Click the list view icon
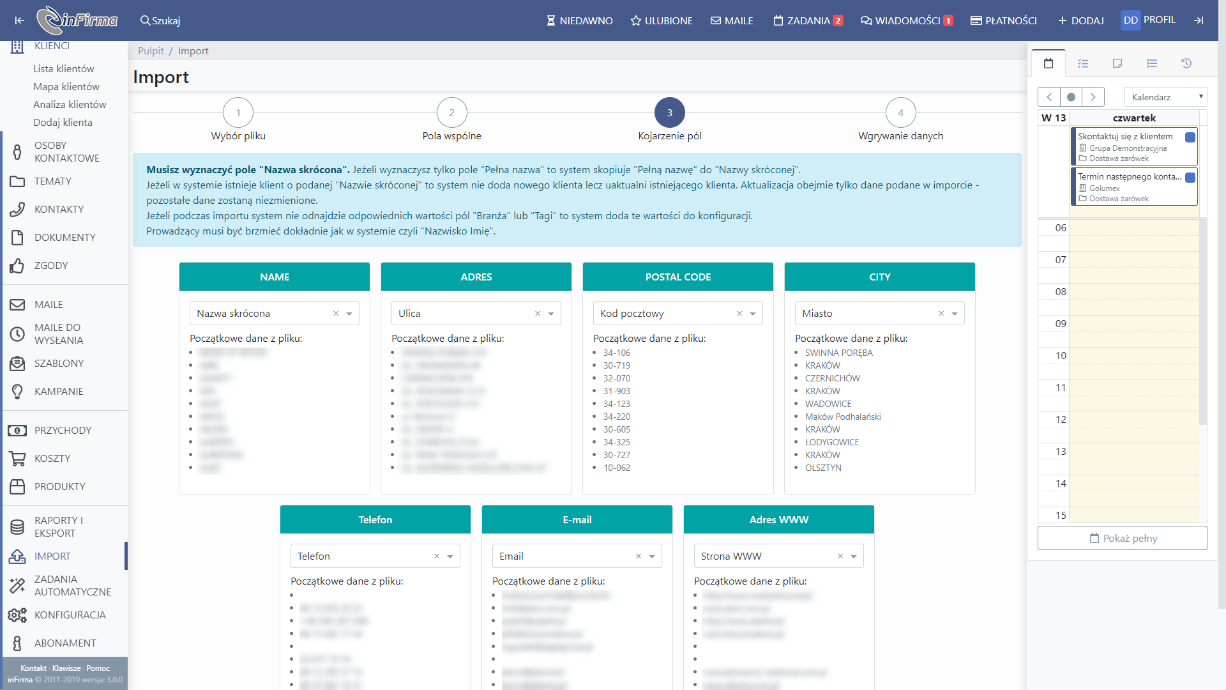Image resolution: width=1226 pixels, height=690 pixels. click(x=1152, y=63)
